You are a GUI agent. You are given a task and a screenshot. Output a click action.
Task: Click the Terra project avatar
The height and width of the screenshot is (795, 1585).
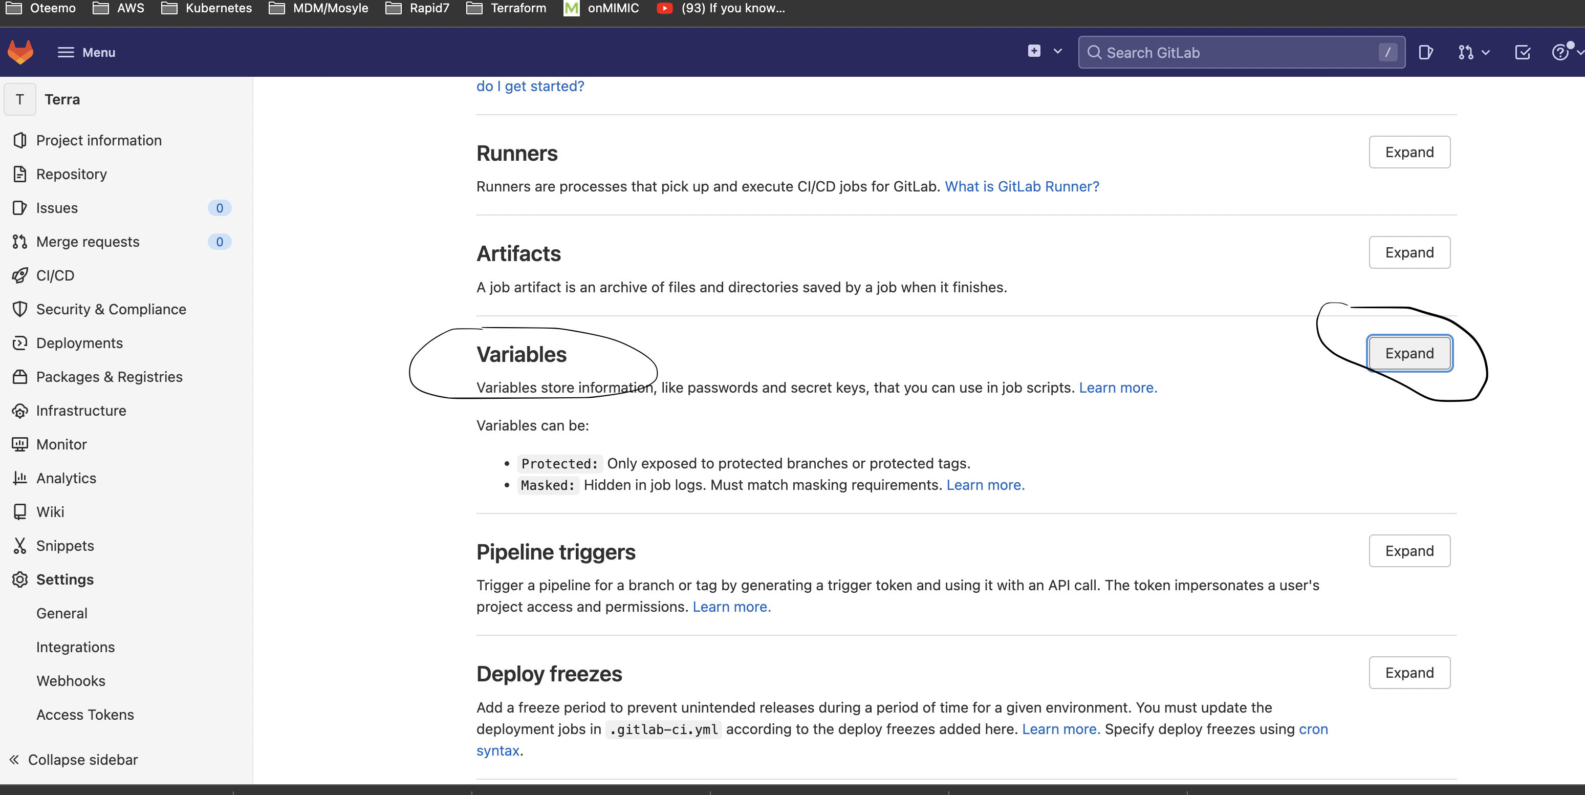pyautogui.click(x=19, y=100)
